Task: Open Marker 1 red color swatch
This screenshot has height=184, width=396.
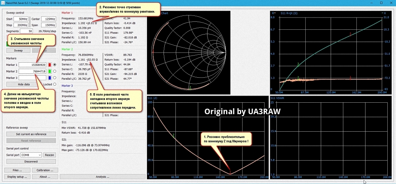Action: coord(50,65)
